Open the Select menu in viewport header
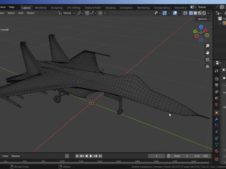Image resolution: width=226 pixels, height=169 pixels. [x=11, y=13]
